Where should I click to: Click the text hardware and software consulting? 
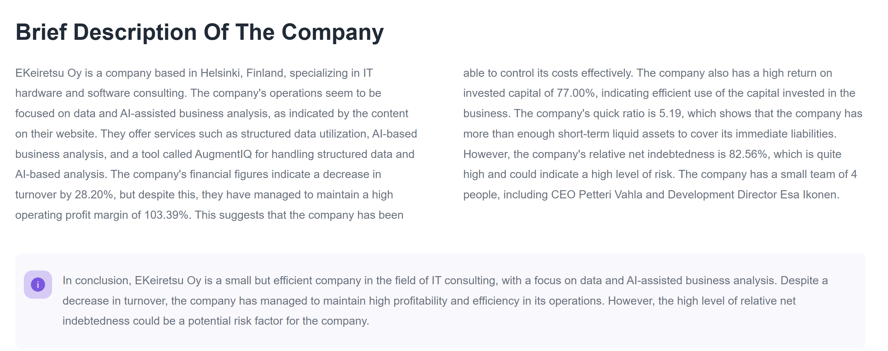[101, 93]
